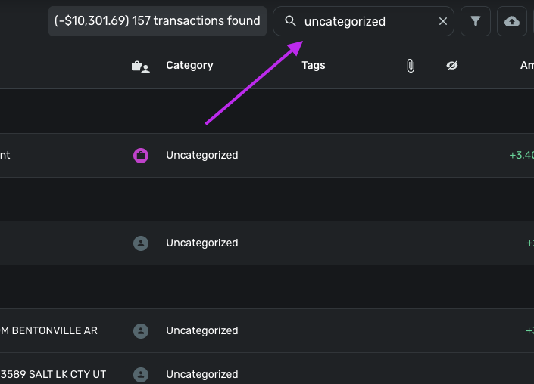Sort by the Category column header
This screenshot has width=534, height=384.
click(x=189, y=66)
